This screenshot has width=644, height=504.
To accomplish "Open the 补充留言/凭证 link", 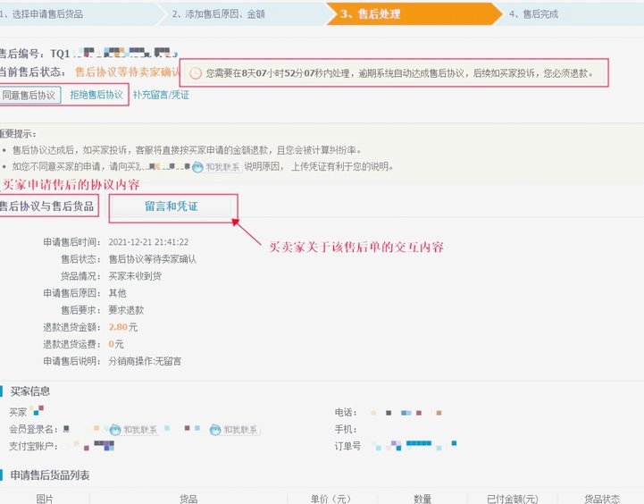I will point(161,95).
